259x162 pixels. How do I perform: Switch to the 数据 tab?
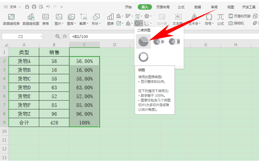[198, 7]
